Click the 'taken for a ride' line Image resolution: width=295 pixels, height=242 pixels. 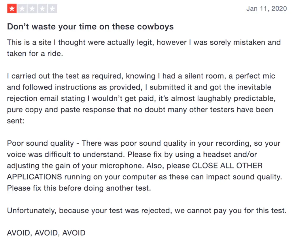point(35,54)
